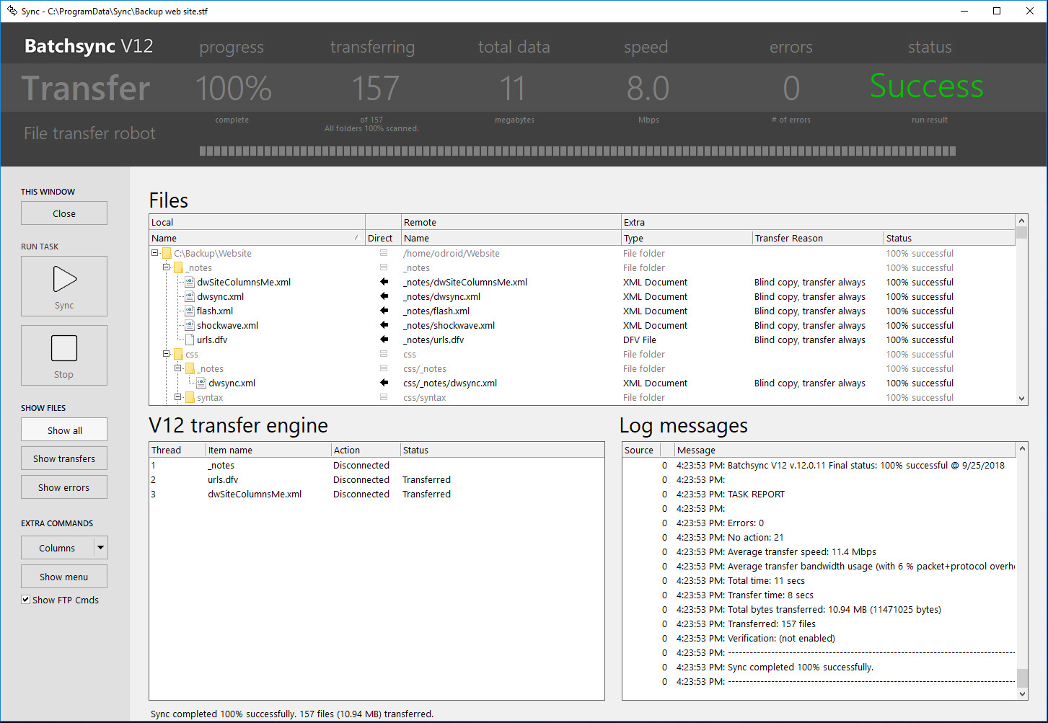Screen dimensions: 1048x723
Task: Click the Thread column header
Action: point(177,450)
